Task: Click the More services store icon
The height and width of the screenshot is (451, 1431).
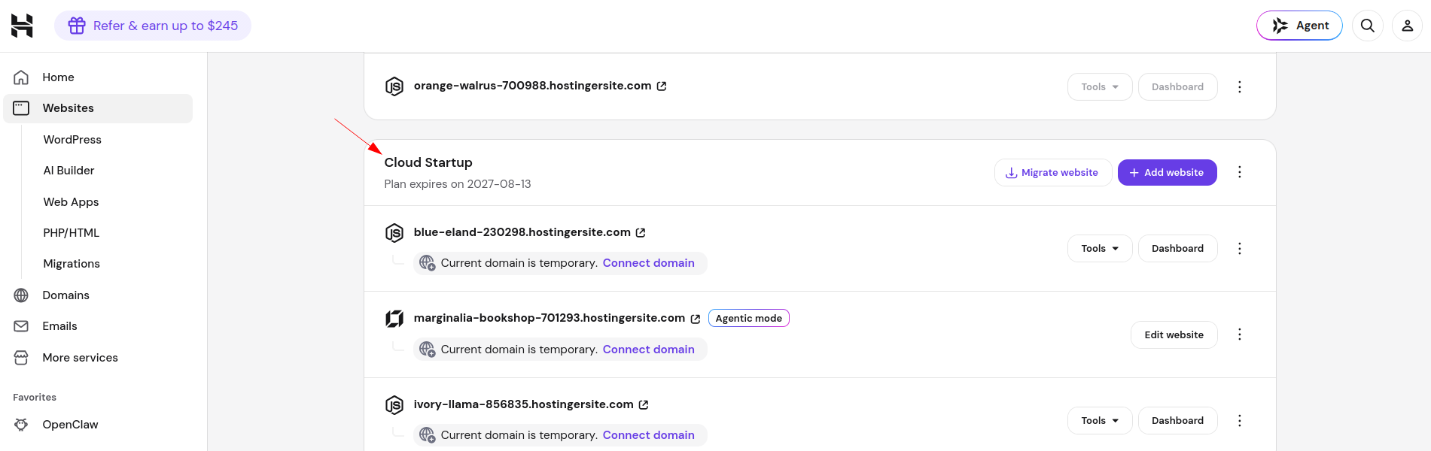Action: [x=21, y=358]
